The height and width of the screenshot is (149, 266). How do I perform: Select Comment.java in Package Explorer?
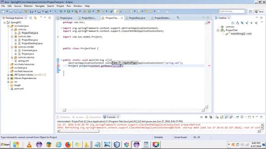coord(30,50)
